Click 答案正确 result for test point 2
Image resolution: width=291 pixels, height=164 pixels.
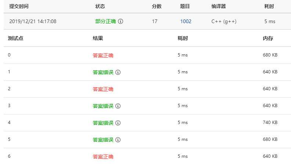(x=103, y=89)
